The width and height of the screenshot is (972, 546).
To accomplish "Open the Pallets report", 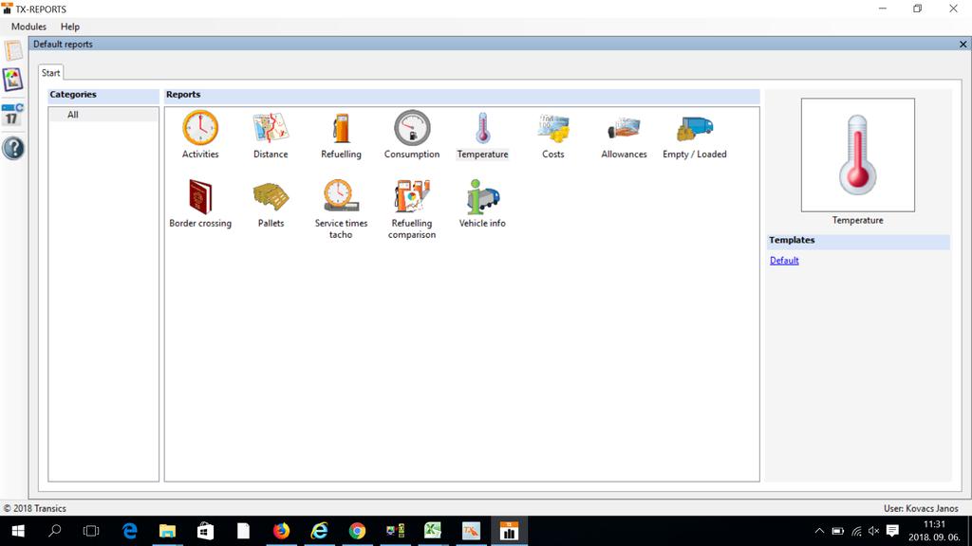I will pos(271,205).
